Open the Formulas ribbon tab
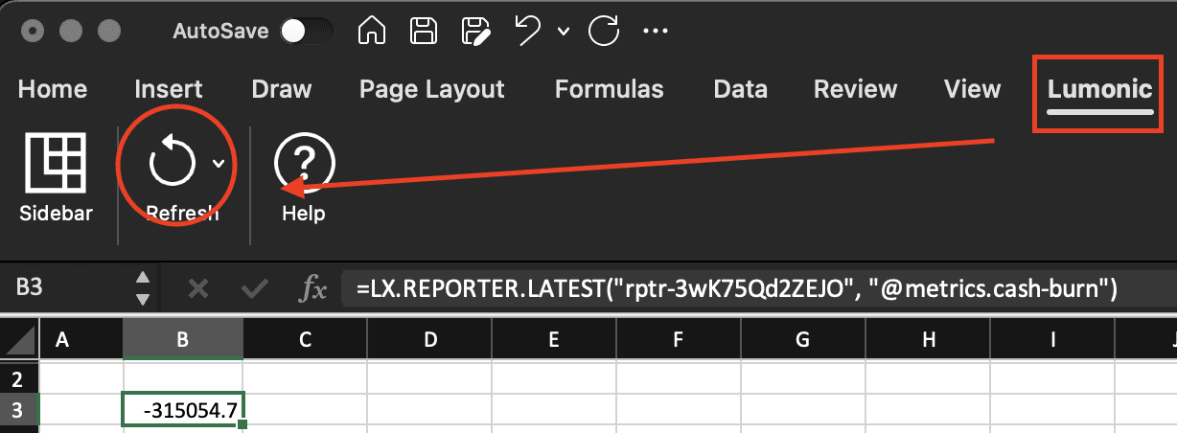Image resolution: width=1177 pixels, height=433 pixels. (x=609, y=90)
